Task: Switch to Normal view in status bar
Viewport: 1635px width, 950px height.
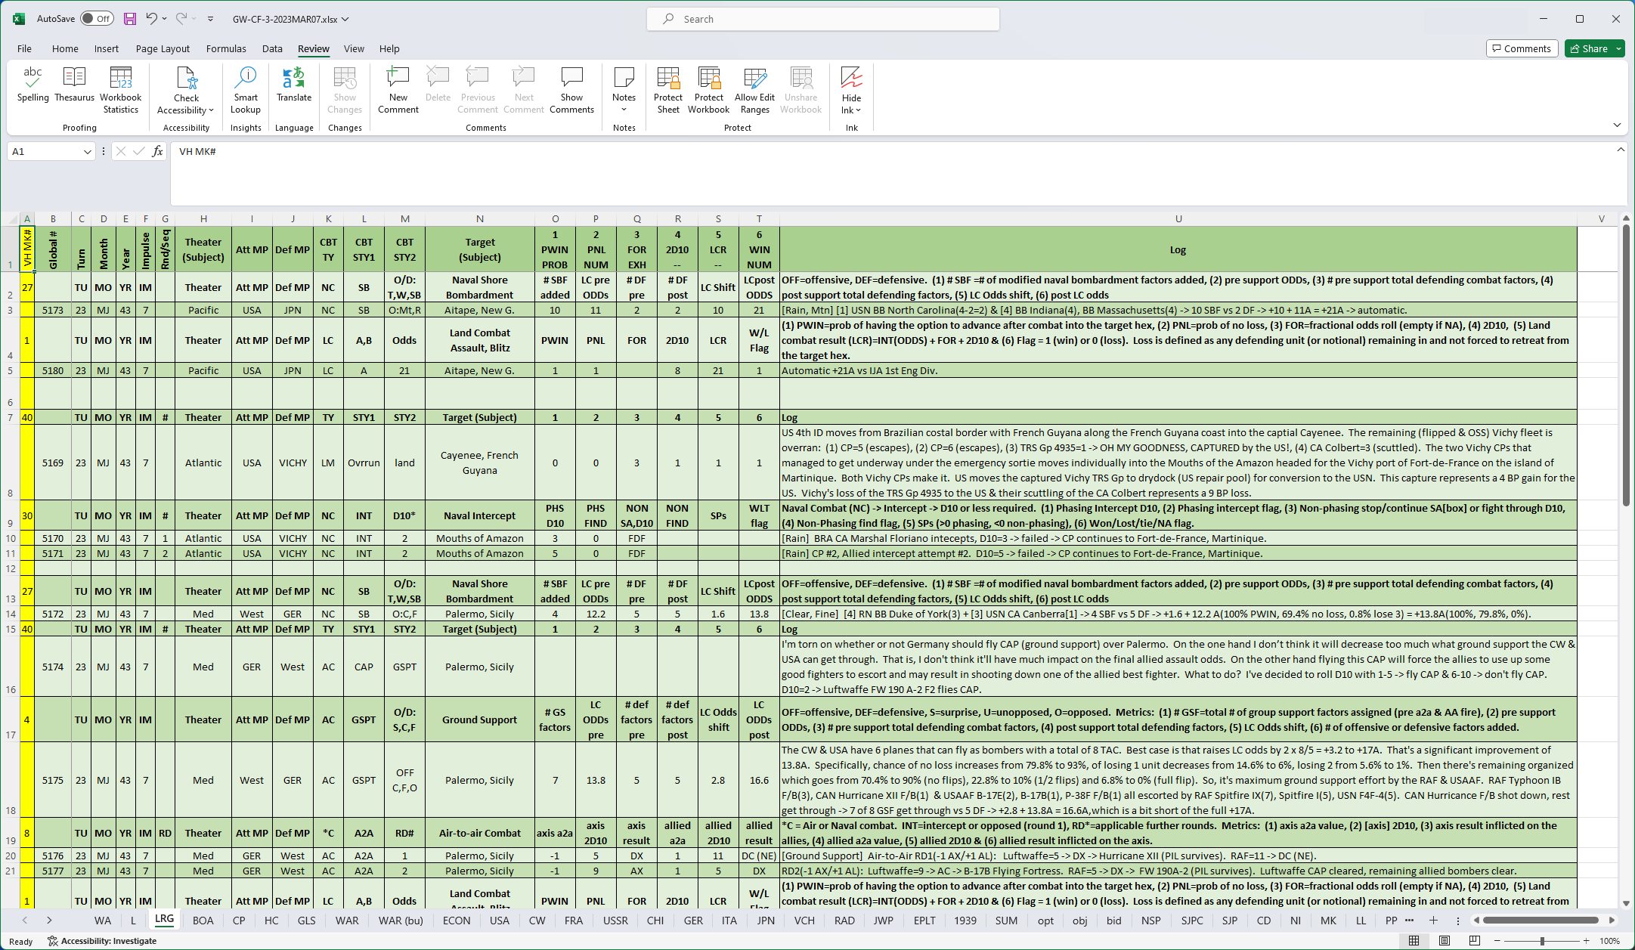Action: click(1414, 941)
